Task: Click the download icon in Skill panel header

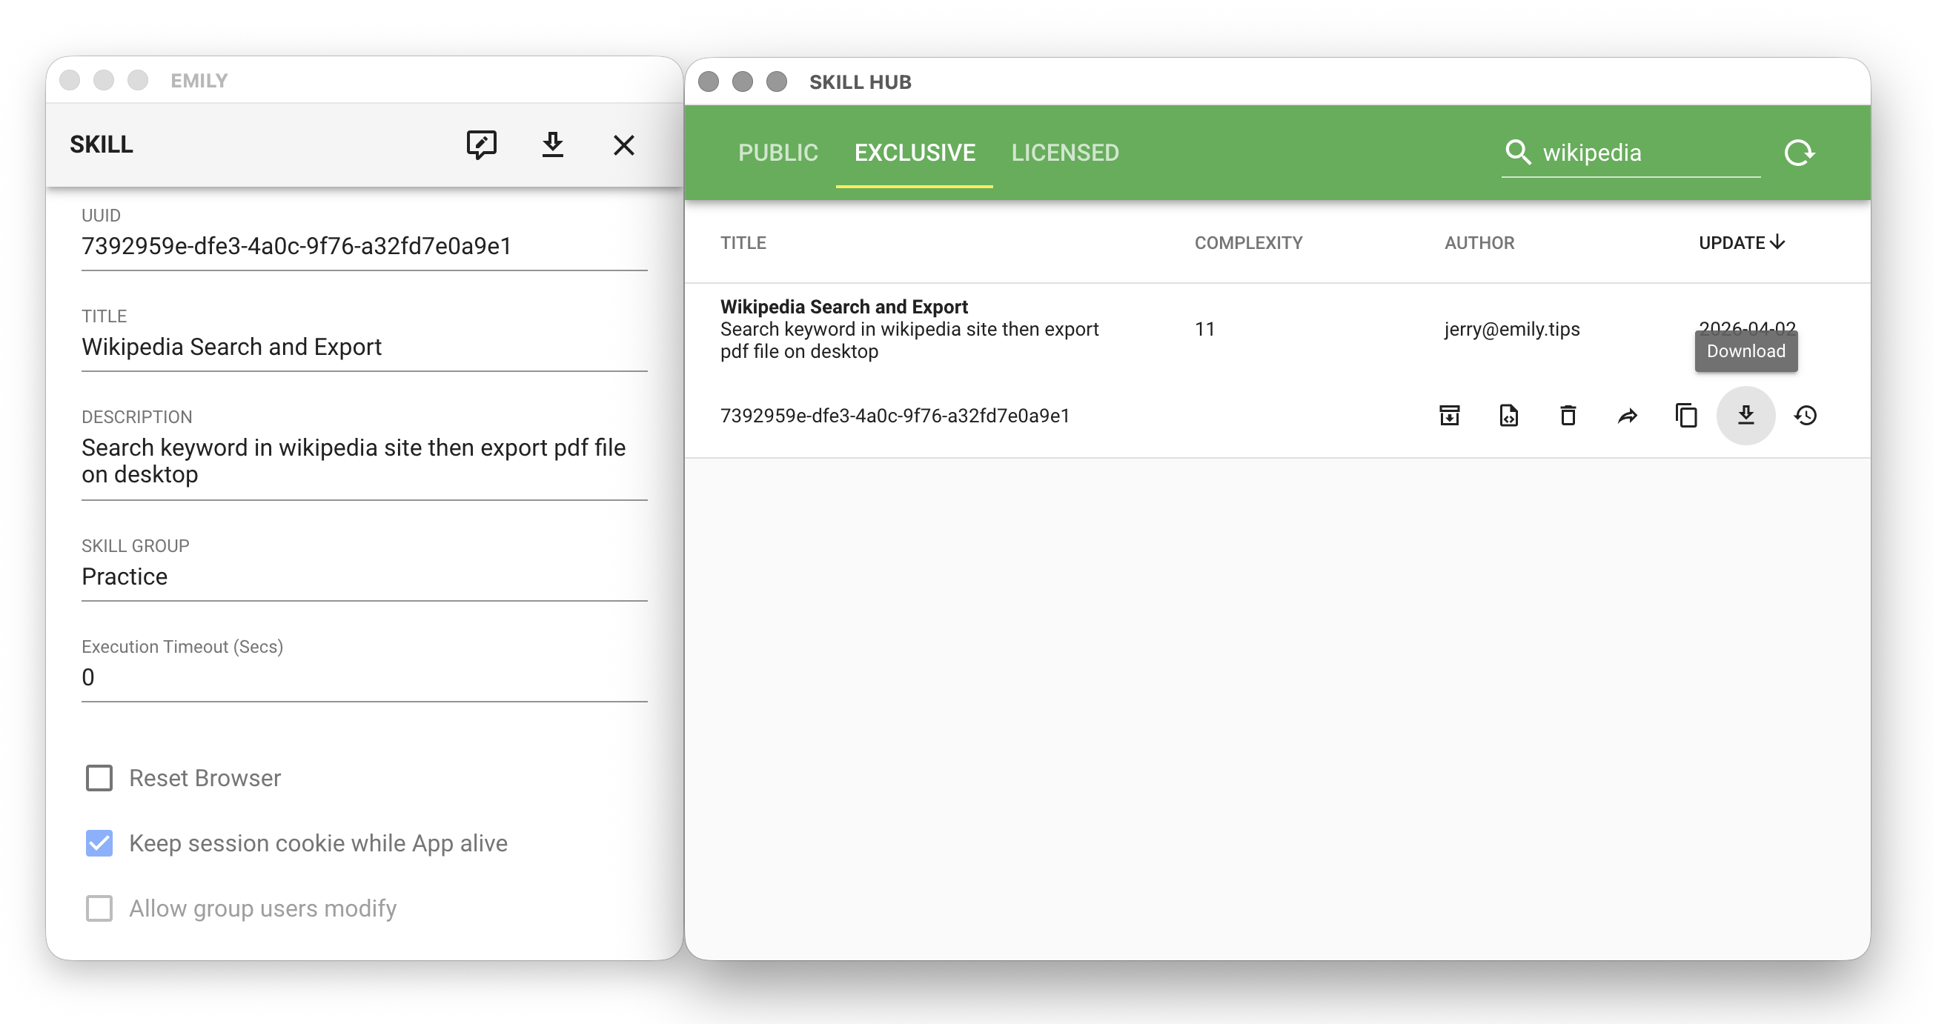Action: pyautogui.click(x=552, y=144)
